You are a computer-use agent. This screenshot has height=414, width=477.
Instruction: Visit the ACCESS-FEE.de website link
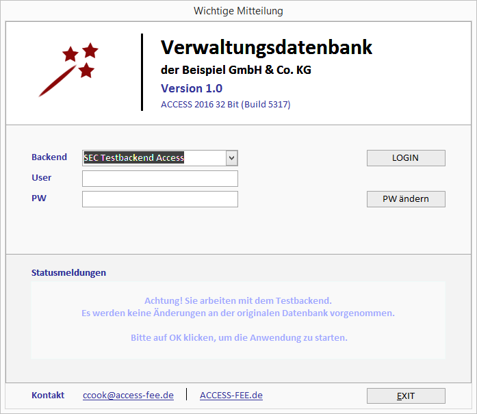231,395
